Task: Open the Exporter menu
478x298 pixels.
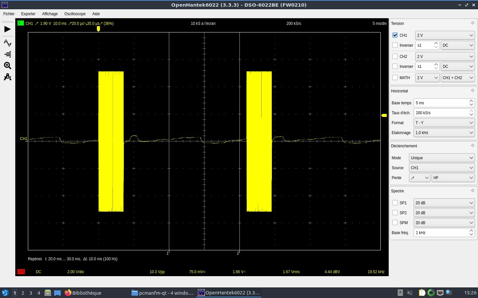Action: coord(28,14)
